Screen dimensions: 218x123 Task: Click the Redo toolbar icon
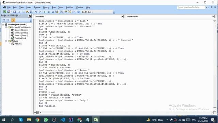40,12
